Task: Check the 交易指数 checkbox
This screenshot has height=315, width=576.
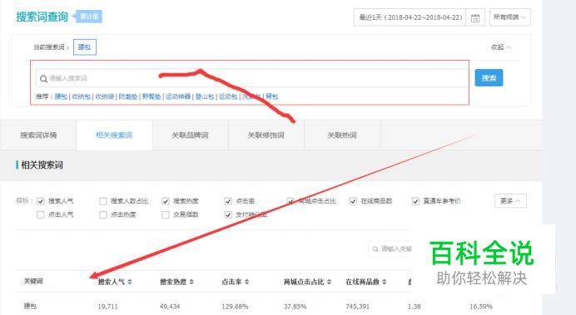Action: point(166,215)
